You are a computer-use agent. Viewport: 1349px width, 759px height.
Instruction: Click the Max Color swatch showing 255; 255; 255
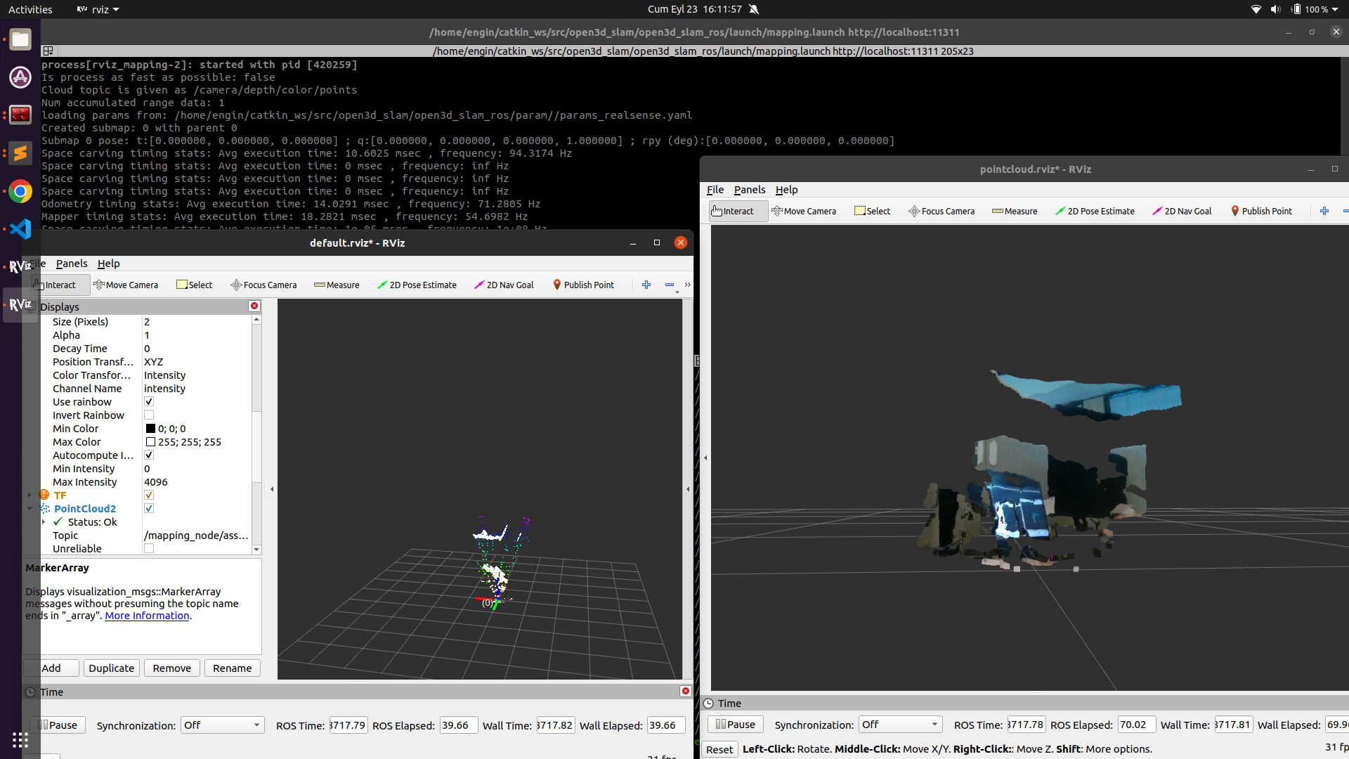point(150,441)
